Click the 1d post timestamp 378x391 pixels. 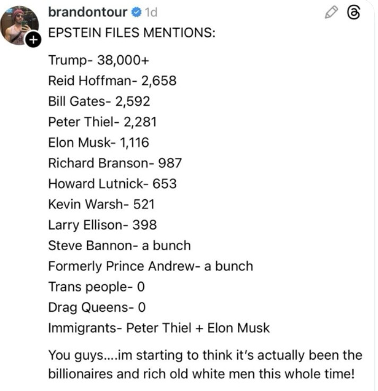tap(150, 12)
